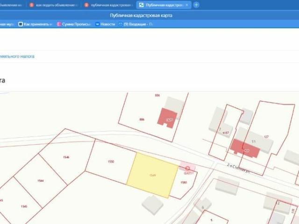Select the yellow highlighted parcel 1549

point(153,175)
